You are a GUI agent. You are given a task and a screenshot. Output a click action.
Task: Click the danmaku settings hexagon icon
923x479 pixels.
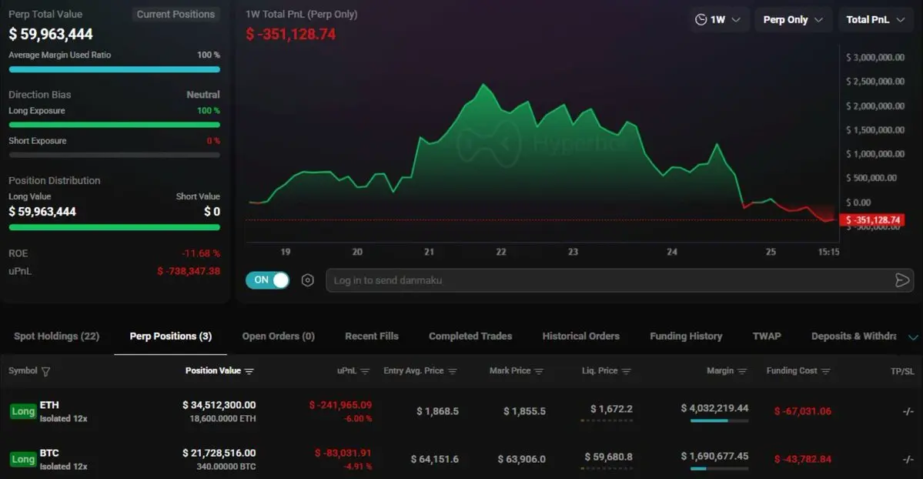coord(307,280)
